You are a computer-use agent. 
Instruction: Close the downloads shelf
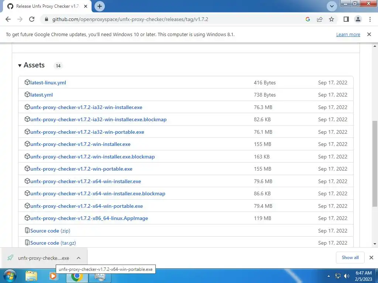(x=371, y=258)
